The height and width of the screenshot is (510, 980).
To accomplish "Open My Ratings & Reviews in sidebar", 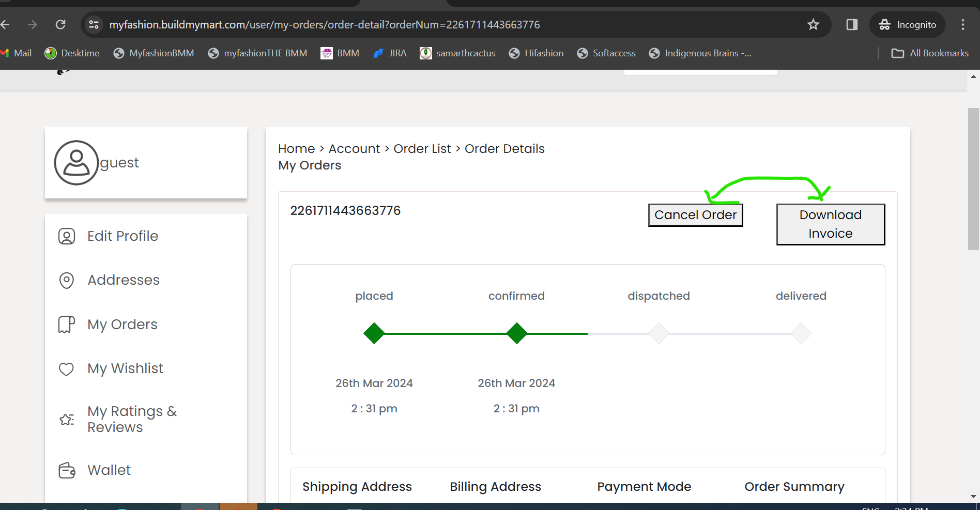I will pos(132,419).
